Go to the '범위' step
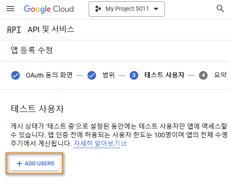 point(109,75)
